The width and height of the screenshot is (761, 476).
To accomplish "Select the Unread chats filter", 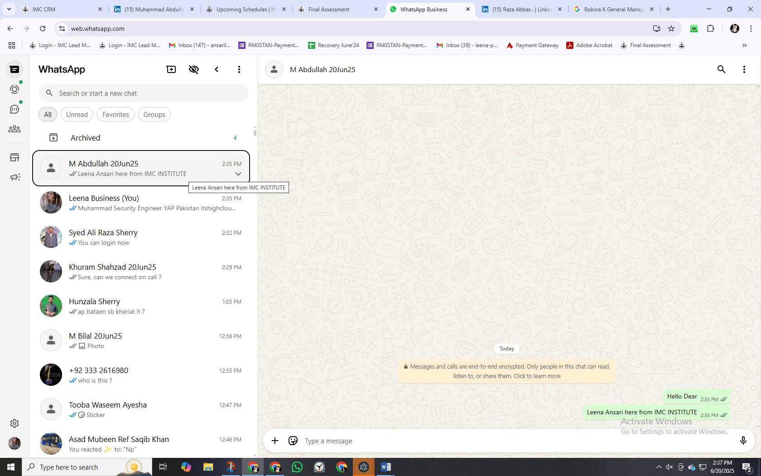I will click(77, 114).
